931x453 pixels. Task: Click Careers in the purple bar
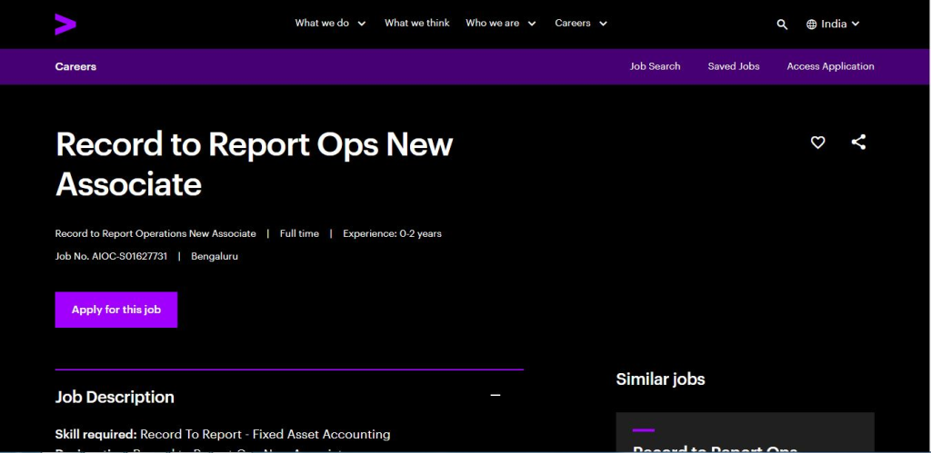(x=75, y=66)
